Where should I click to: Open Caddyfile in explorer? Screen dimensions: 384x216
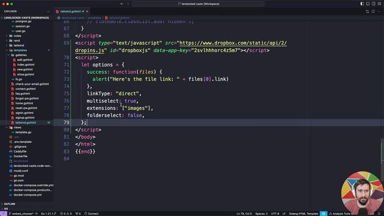[x=20, y=151]
